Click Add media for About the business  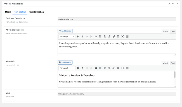(x=65, y=31)
